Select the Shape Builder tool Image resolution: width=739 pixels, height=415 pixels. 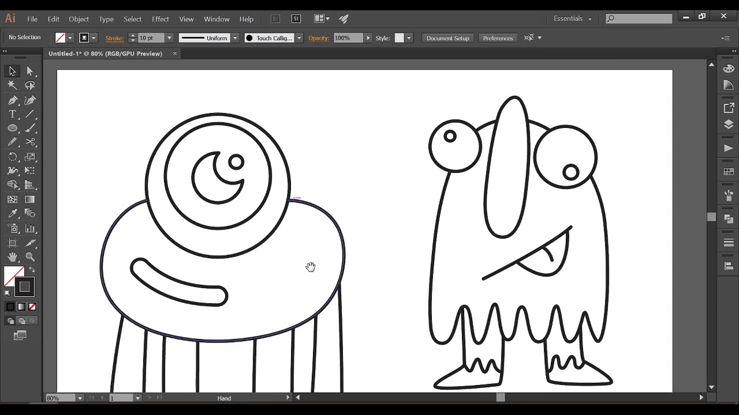point(12,185)
